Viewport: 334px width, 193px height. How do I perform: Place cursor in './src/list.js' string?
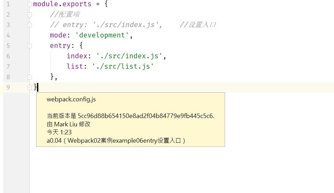click(123, 66)
